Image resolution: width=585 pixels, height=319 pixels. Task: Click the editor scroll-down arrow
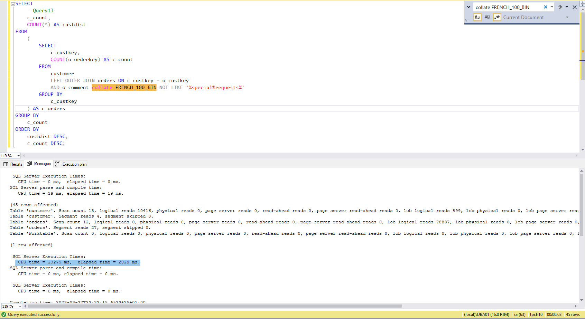point(583,149)
